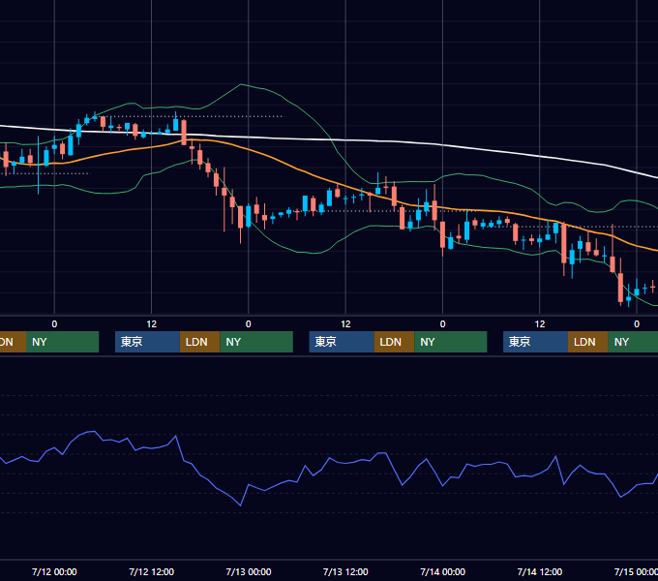Click the NY session block ending at 7/15 00:00
This screenshot has height=581, width=658.
pos(633,342)
